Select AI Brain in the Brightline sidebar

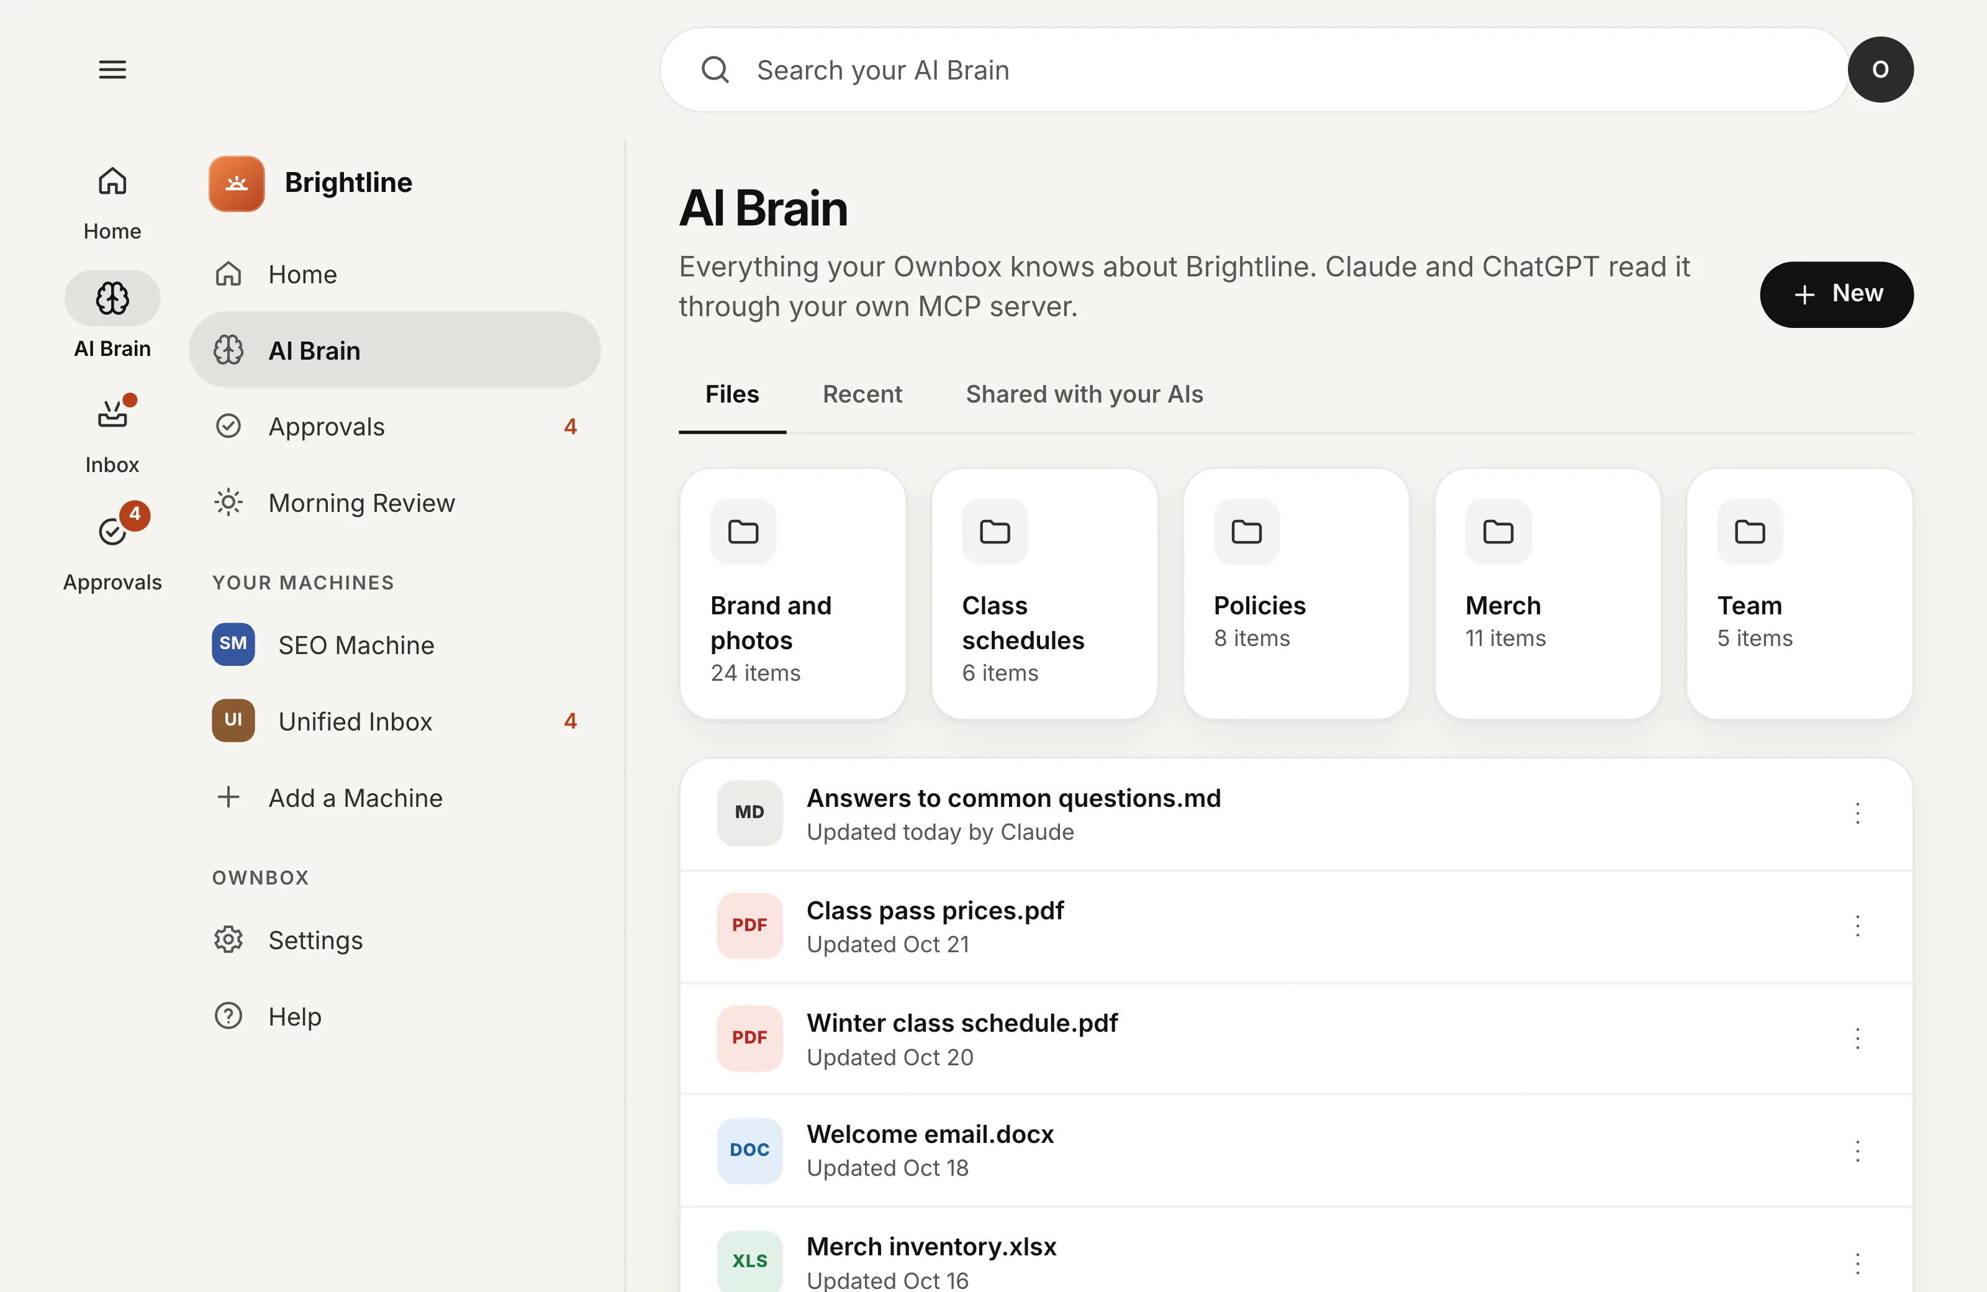394,350
